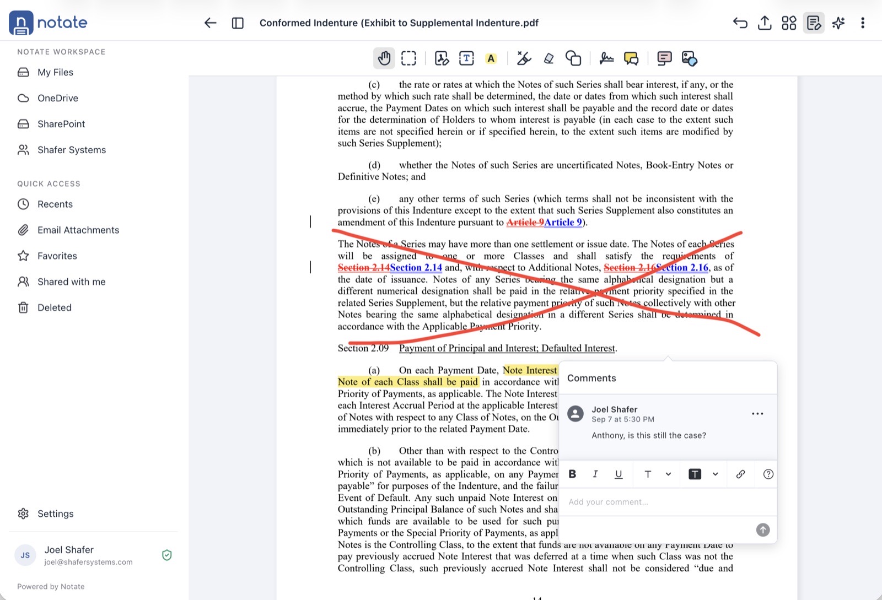Open the AI sparkle assistant
882x600 pixels.
tap(838, 23)
